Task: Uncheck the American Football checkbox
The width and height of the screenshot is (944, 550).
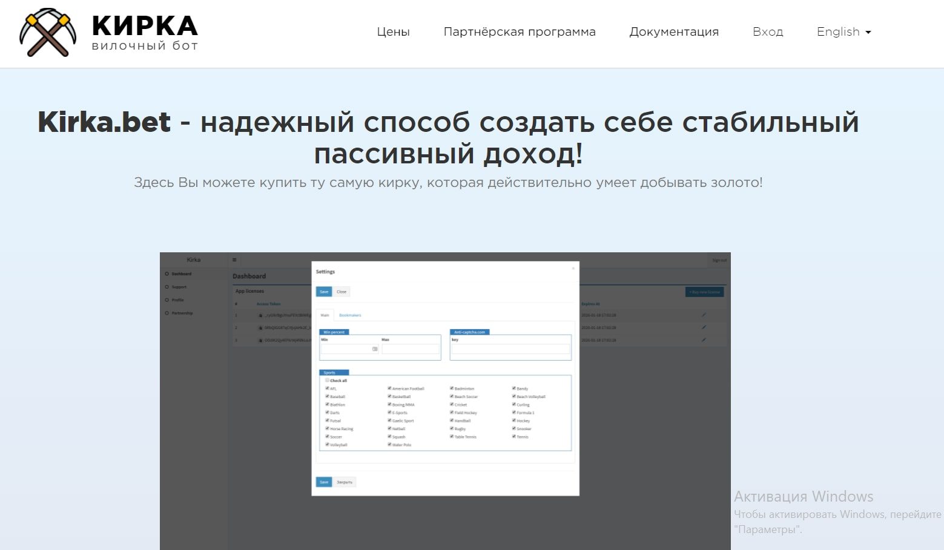Action: pyautogui.click(x=389, y=388)
